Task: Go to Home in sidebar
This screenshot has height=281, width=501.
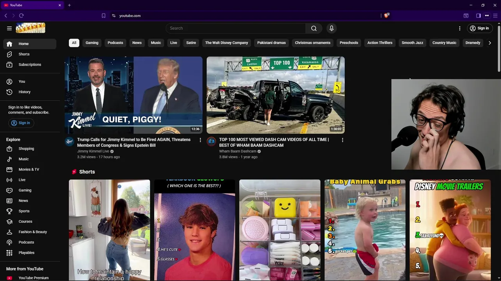Action: 30,44
